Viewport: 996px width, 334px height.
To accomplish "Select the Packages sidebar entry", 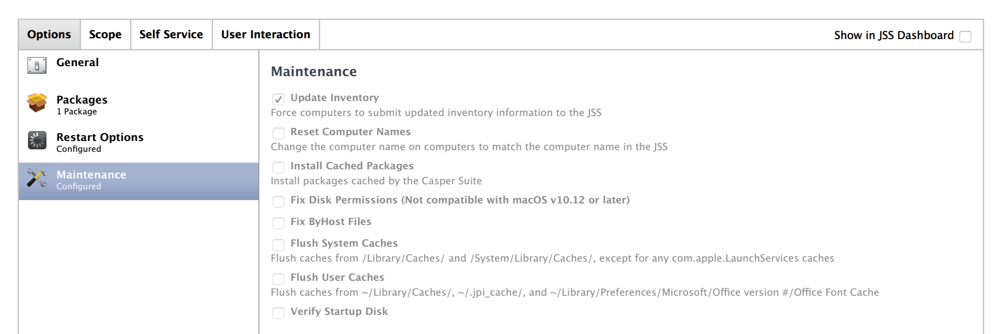I will [x=139, y=106].
